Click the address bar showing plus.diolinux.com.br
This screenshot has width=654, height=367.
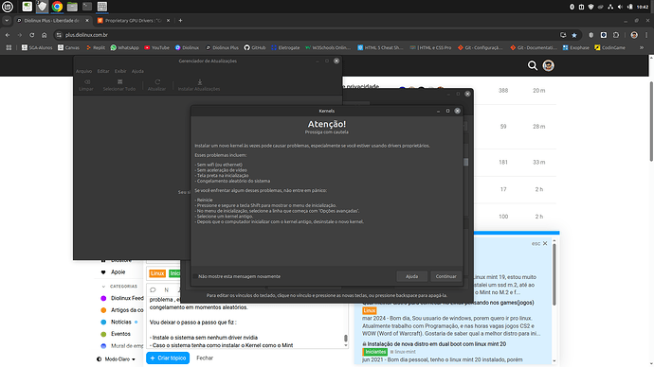[309, 35]
